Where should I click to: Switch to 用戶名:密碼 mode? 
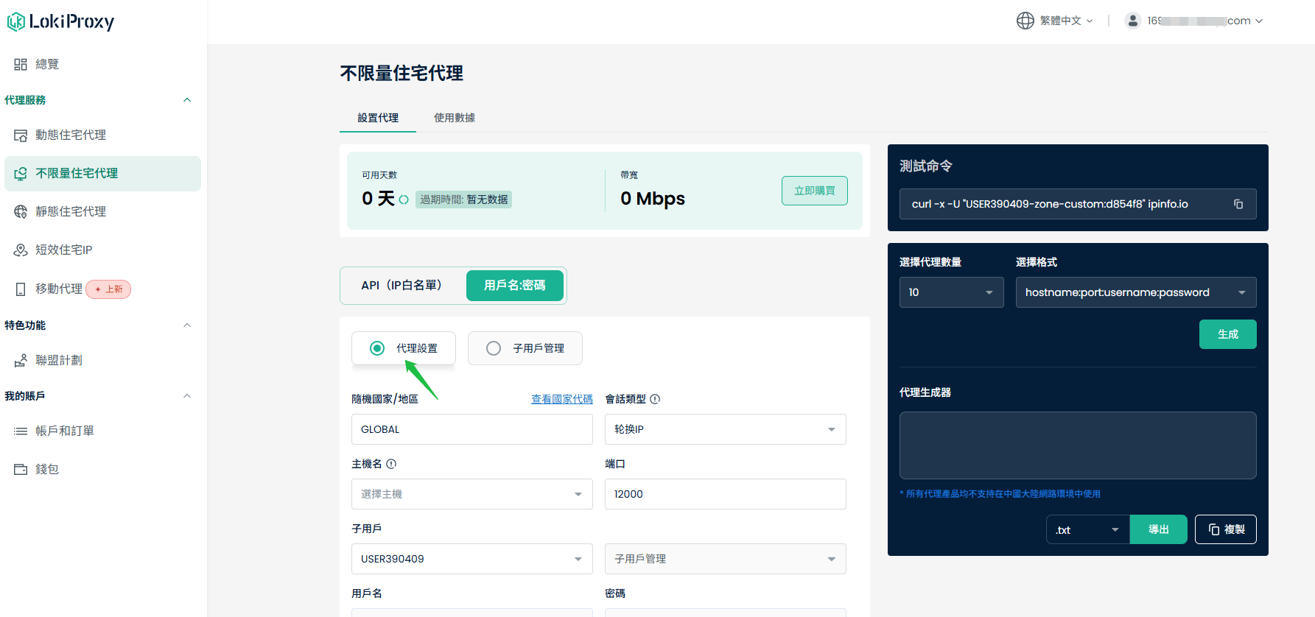515,286
